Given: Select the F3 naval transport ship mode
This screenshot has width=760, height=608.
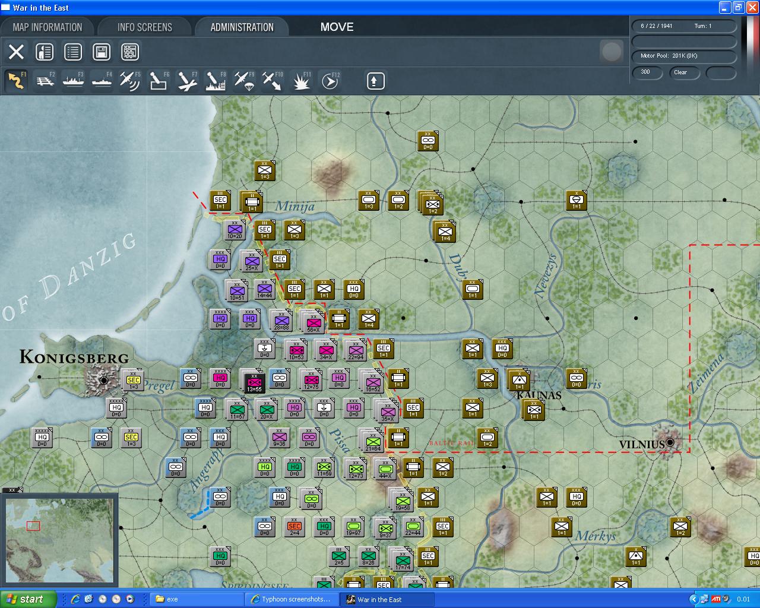Looking at the screenshot, I should click(x=73, y=81).
